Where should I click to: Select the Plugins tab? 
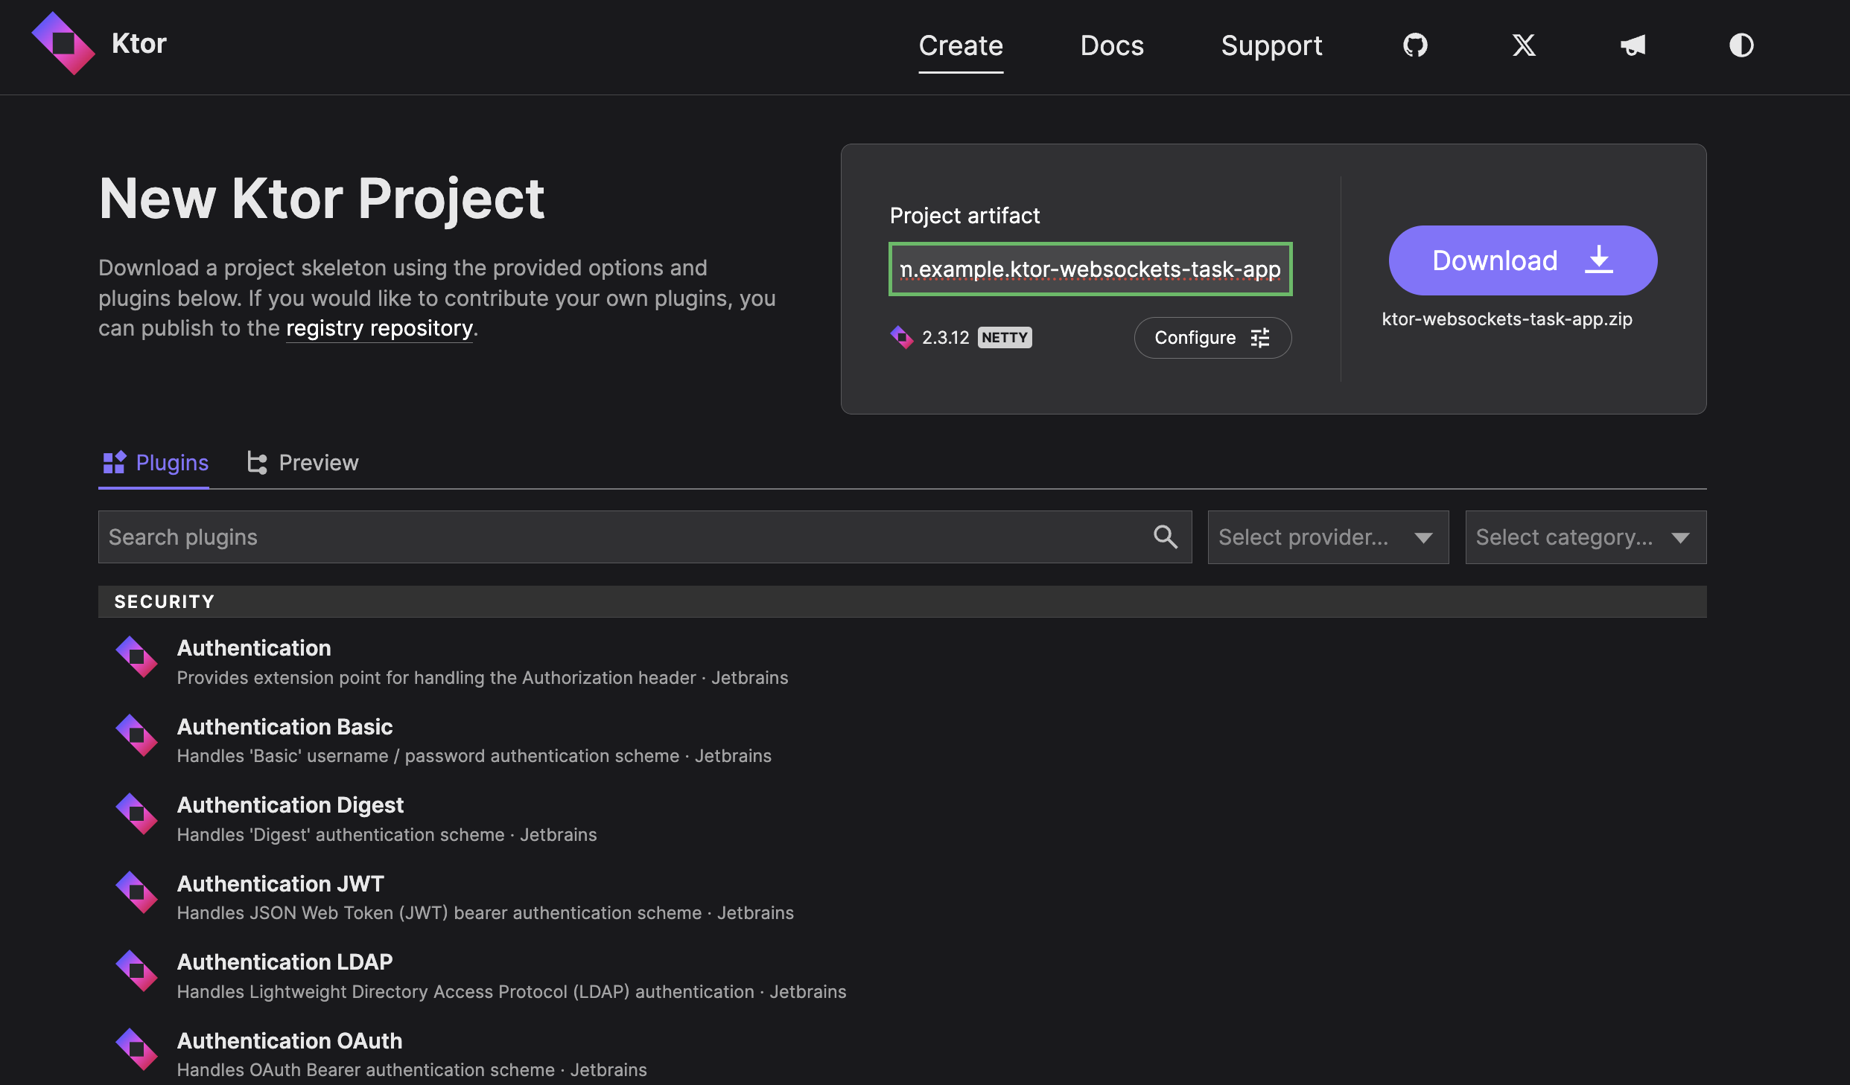click(154, 462)
